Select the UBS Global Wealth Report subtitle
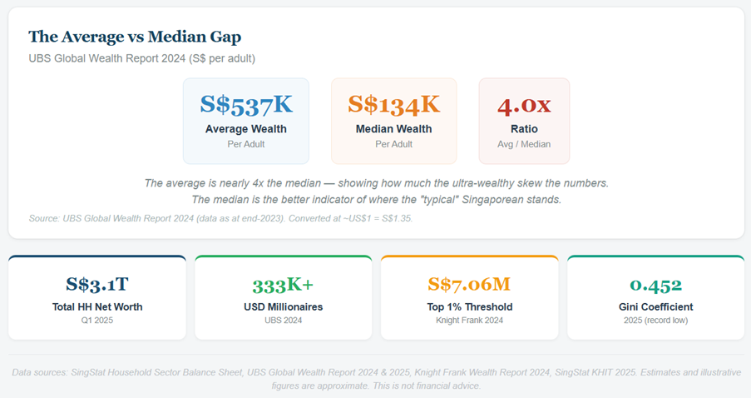The image size is (751, 398). coord(141,58)
